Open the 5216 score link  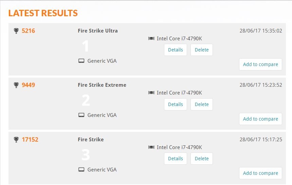click(28, 31)
